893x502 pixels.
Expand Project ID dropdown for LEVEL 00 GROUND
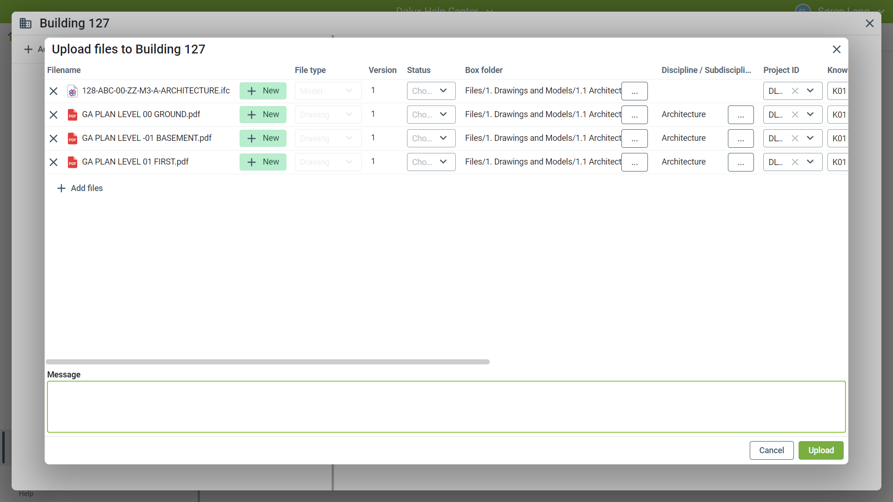coord(810,115)
